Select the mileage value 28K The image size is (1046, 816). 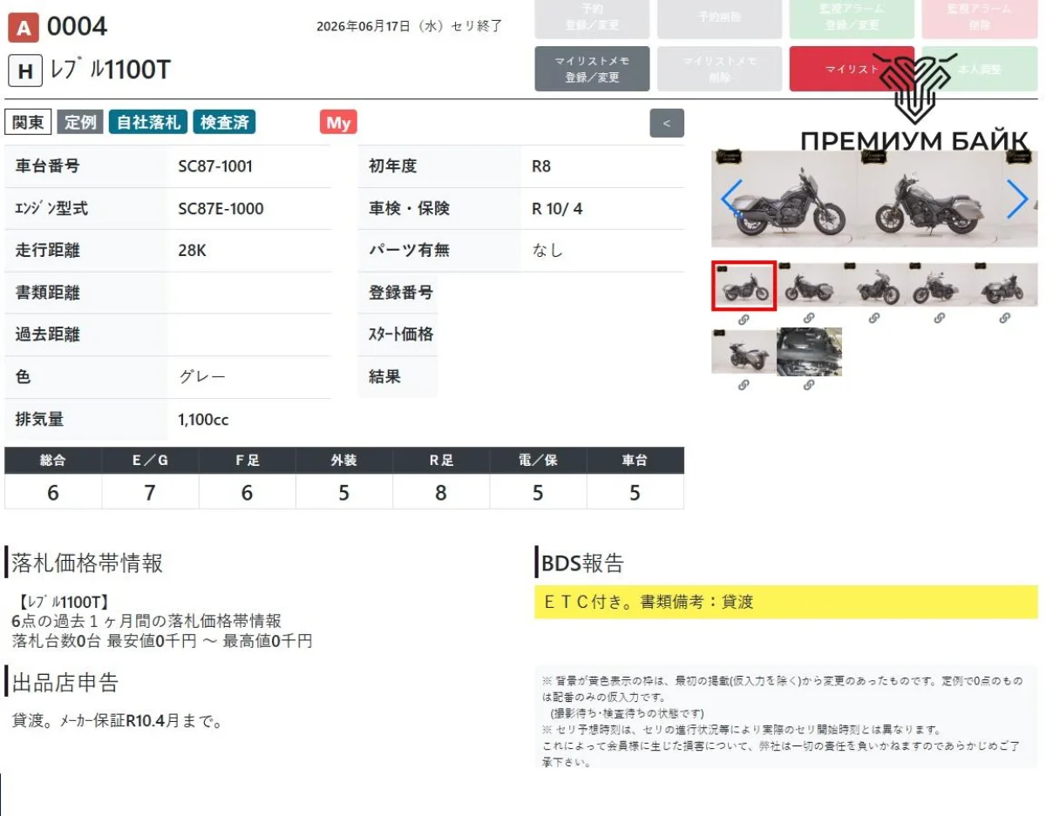click(192, 251)
